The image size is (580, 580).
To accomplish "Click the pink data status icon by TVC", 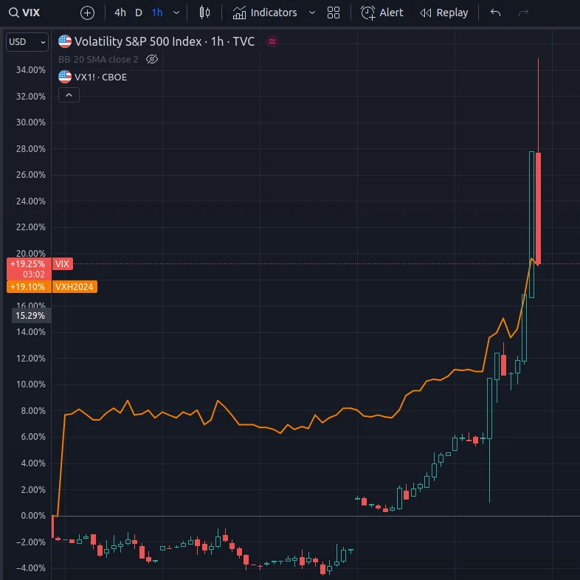I will tap(272, 41).
